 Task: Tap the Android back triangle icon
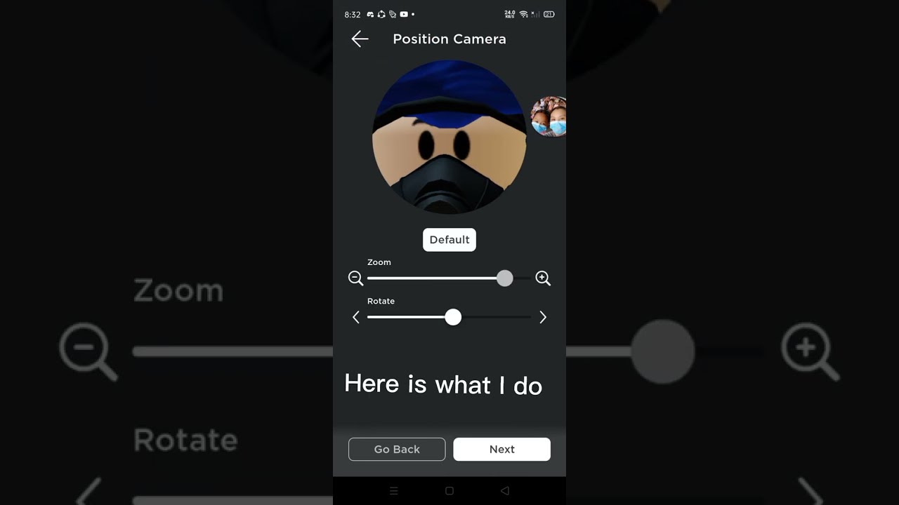[505, 491]
